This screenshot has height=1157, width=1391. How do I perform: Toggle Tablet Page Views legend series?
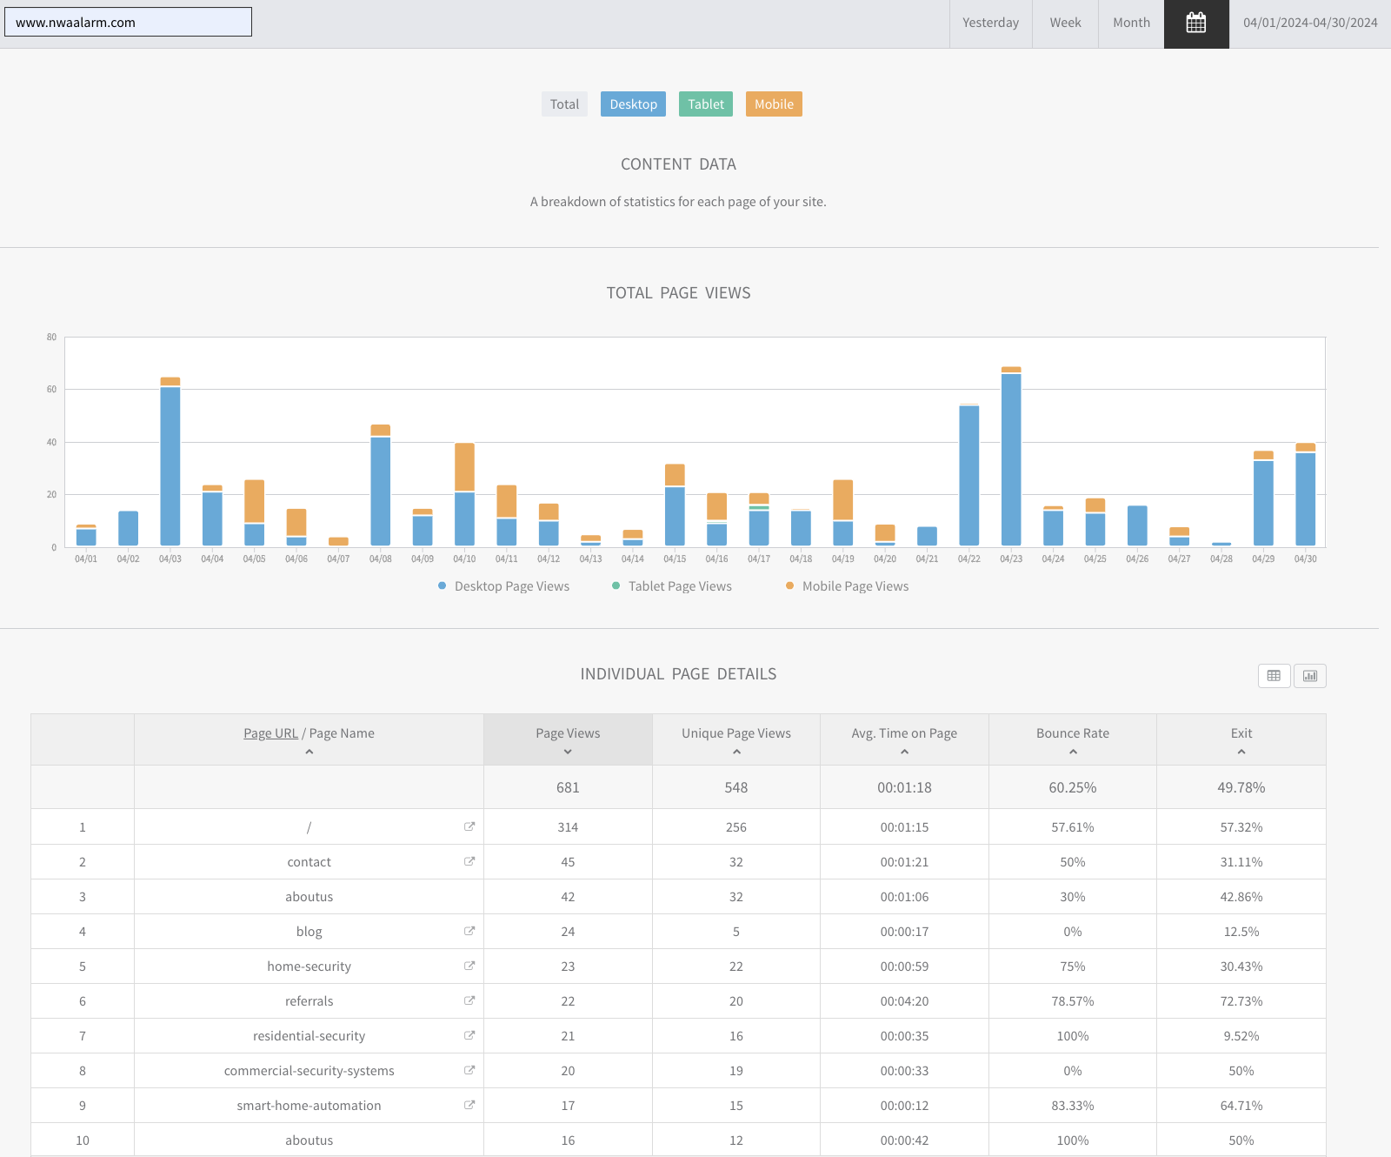click(x=672, y=586)
